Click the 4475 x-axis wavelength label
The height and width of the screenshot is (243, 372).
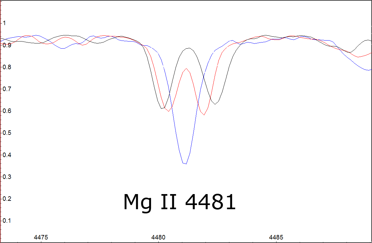(x=41, y=237)
